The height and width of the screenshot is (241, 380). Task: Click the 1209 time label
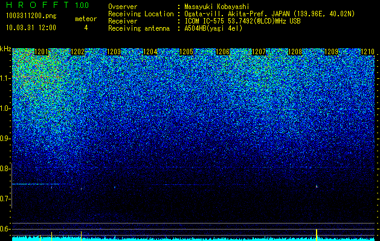(x=332, y=52)
